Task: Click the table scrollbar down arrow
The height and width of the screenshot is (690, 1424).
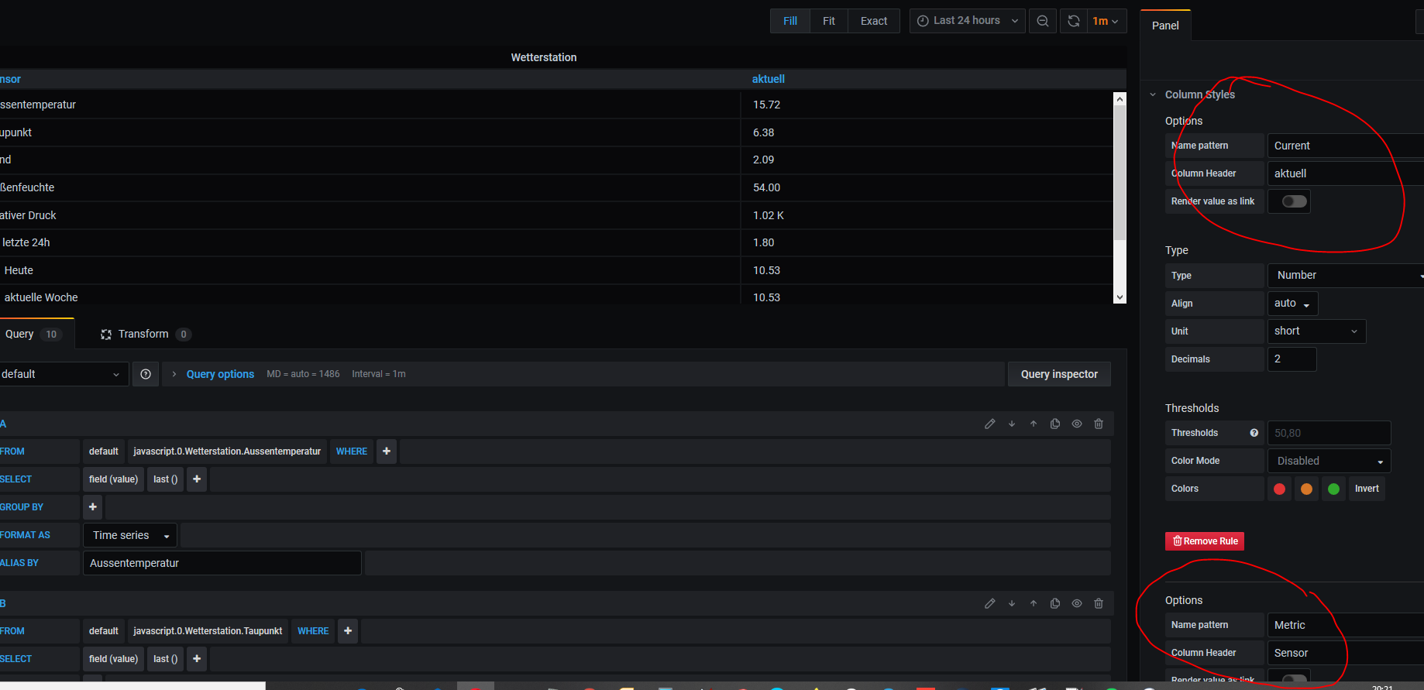Action: pyautogui.click(x=1120, y=297)
